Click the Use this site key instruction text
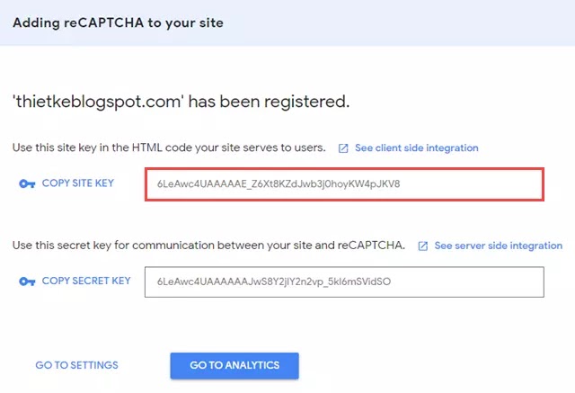This screenshot has height=393, width=575. [x=169, y=147]
